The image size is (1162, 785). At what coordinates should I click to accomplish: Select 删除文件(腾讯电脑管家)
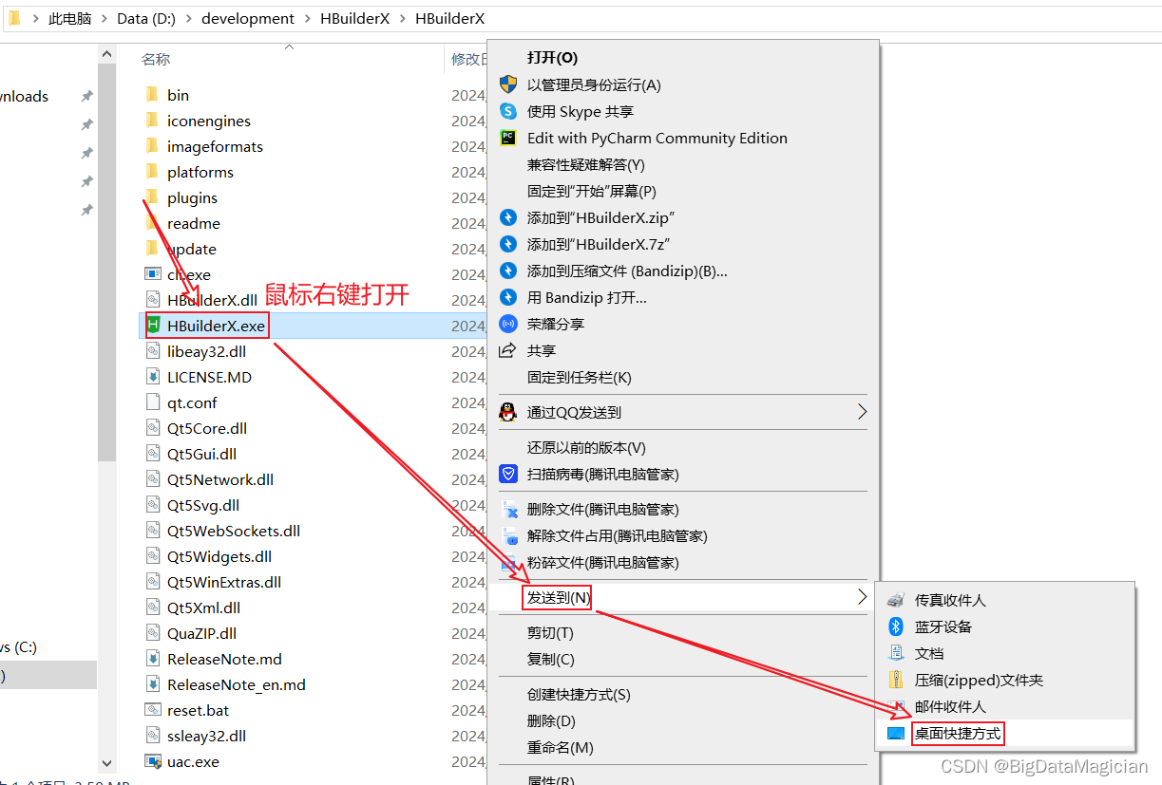pyautogui.click(x=603, y=509)
